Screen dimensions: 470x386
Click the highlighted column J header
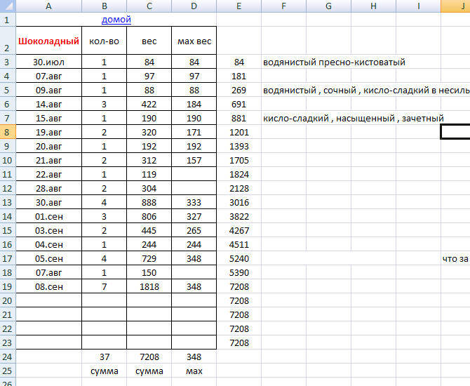coord(455,6)
